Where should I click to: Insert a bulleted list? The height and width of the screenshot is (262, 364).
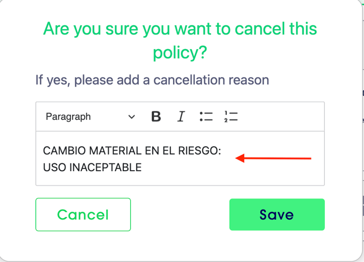(x=206, y=117)
